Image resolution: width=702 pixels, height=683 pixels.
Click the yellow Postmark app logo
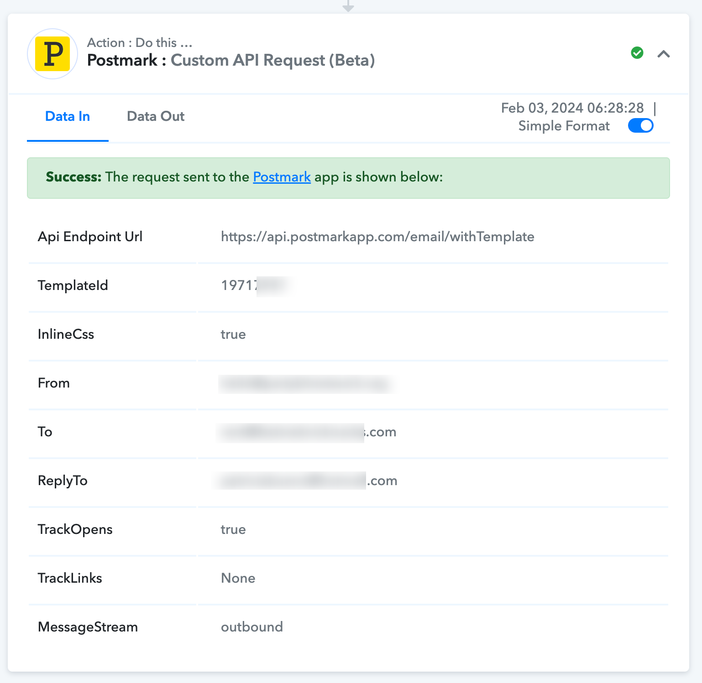coord(53,54)
